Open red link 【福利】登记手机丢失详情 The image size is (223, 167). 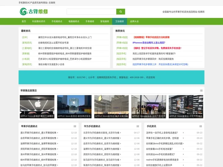coord(157,48)
